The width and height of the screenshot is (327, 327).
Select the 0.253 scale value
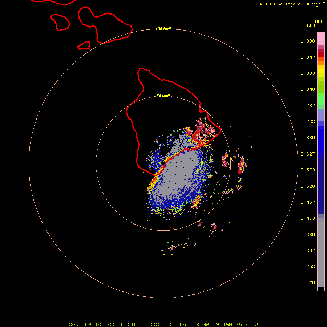pos(308,267)
